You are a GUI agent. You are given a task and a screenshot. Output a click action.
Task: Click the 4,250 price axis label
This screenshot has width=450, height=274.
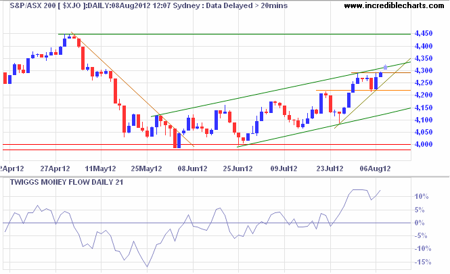coord(424,83)
